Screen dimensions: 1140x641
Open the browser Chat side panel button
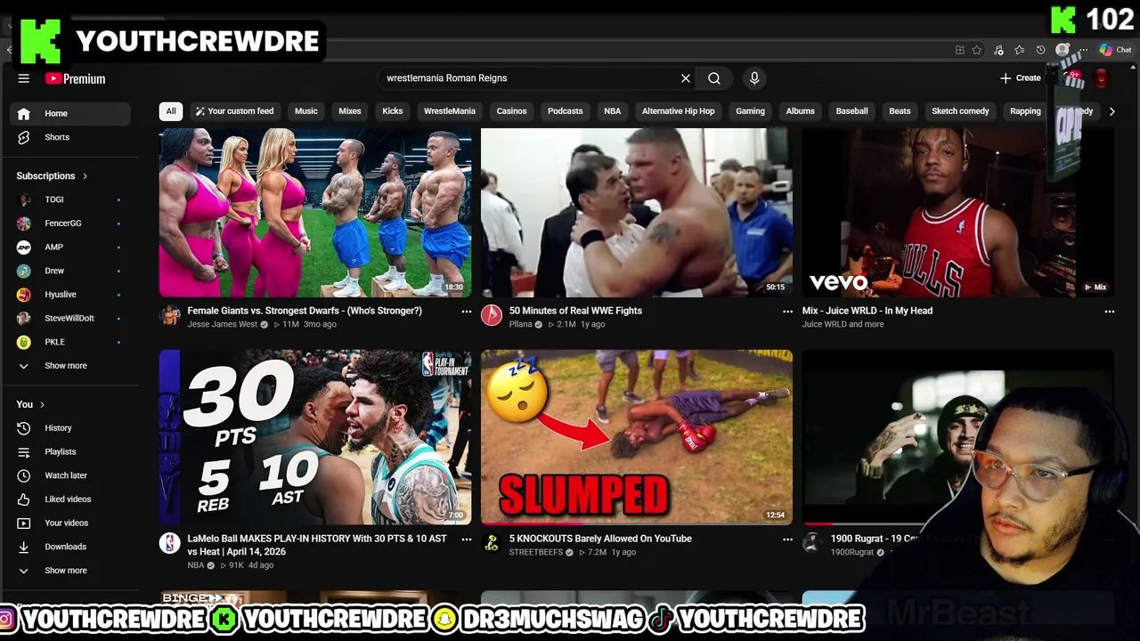tap(1116, 50)
